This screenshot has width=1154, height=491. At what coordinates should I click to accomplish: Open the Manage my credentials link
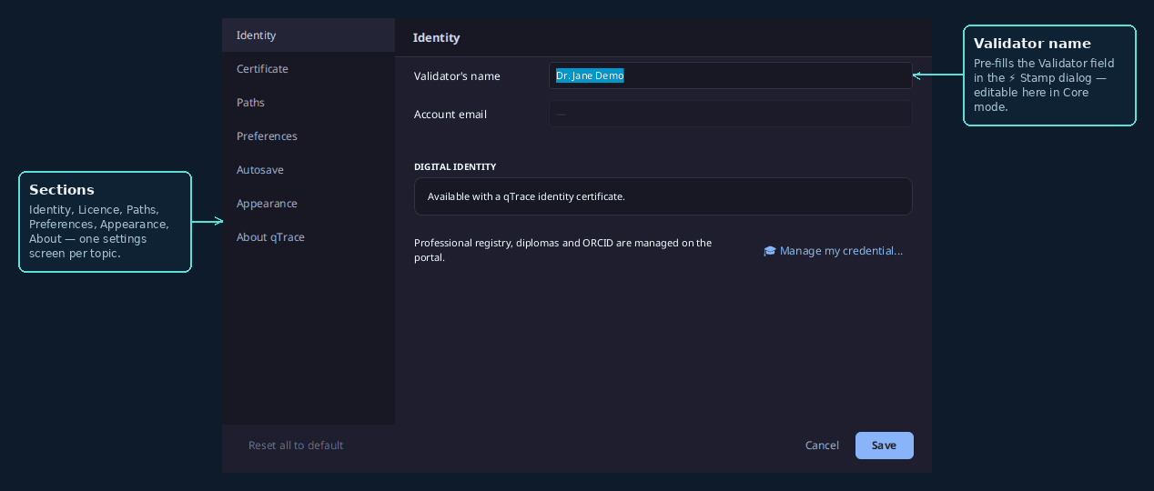tap(834, 251)
